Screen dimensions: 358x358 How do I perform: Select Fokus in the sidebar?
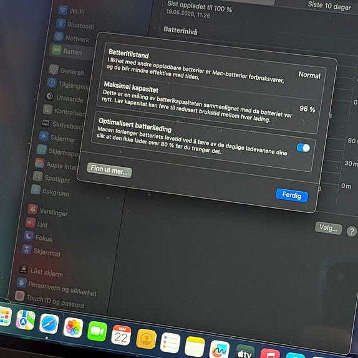[38, 237]
